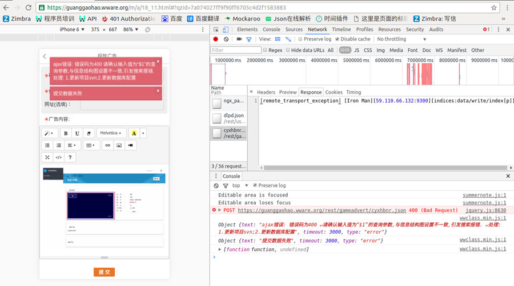
Task: Open code view with </> icon
Action: [59, 157]
